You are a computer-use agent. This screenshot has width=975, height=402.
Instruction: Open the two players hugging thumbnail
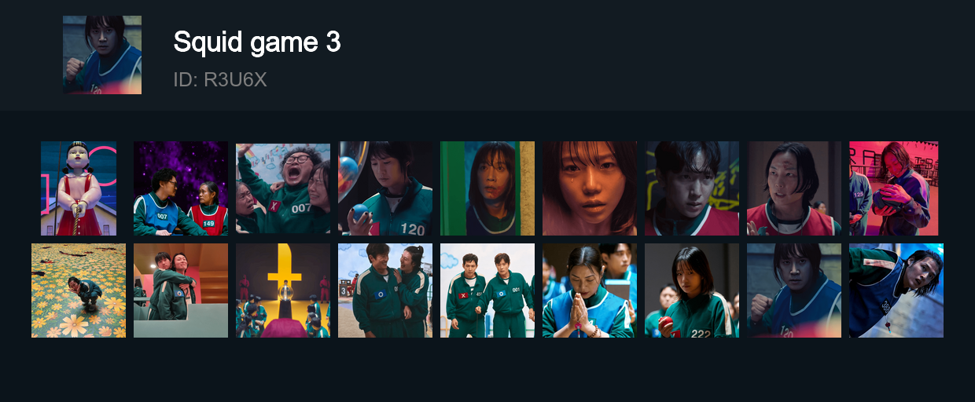coord(181,291)
